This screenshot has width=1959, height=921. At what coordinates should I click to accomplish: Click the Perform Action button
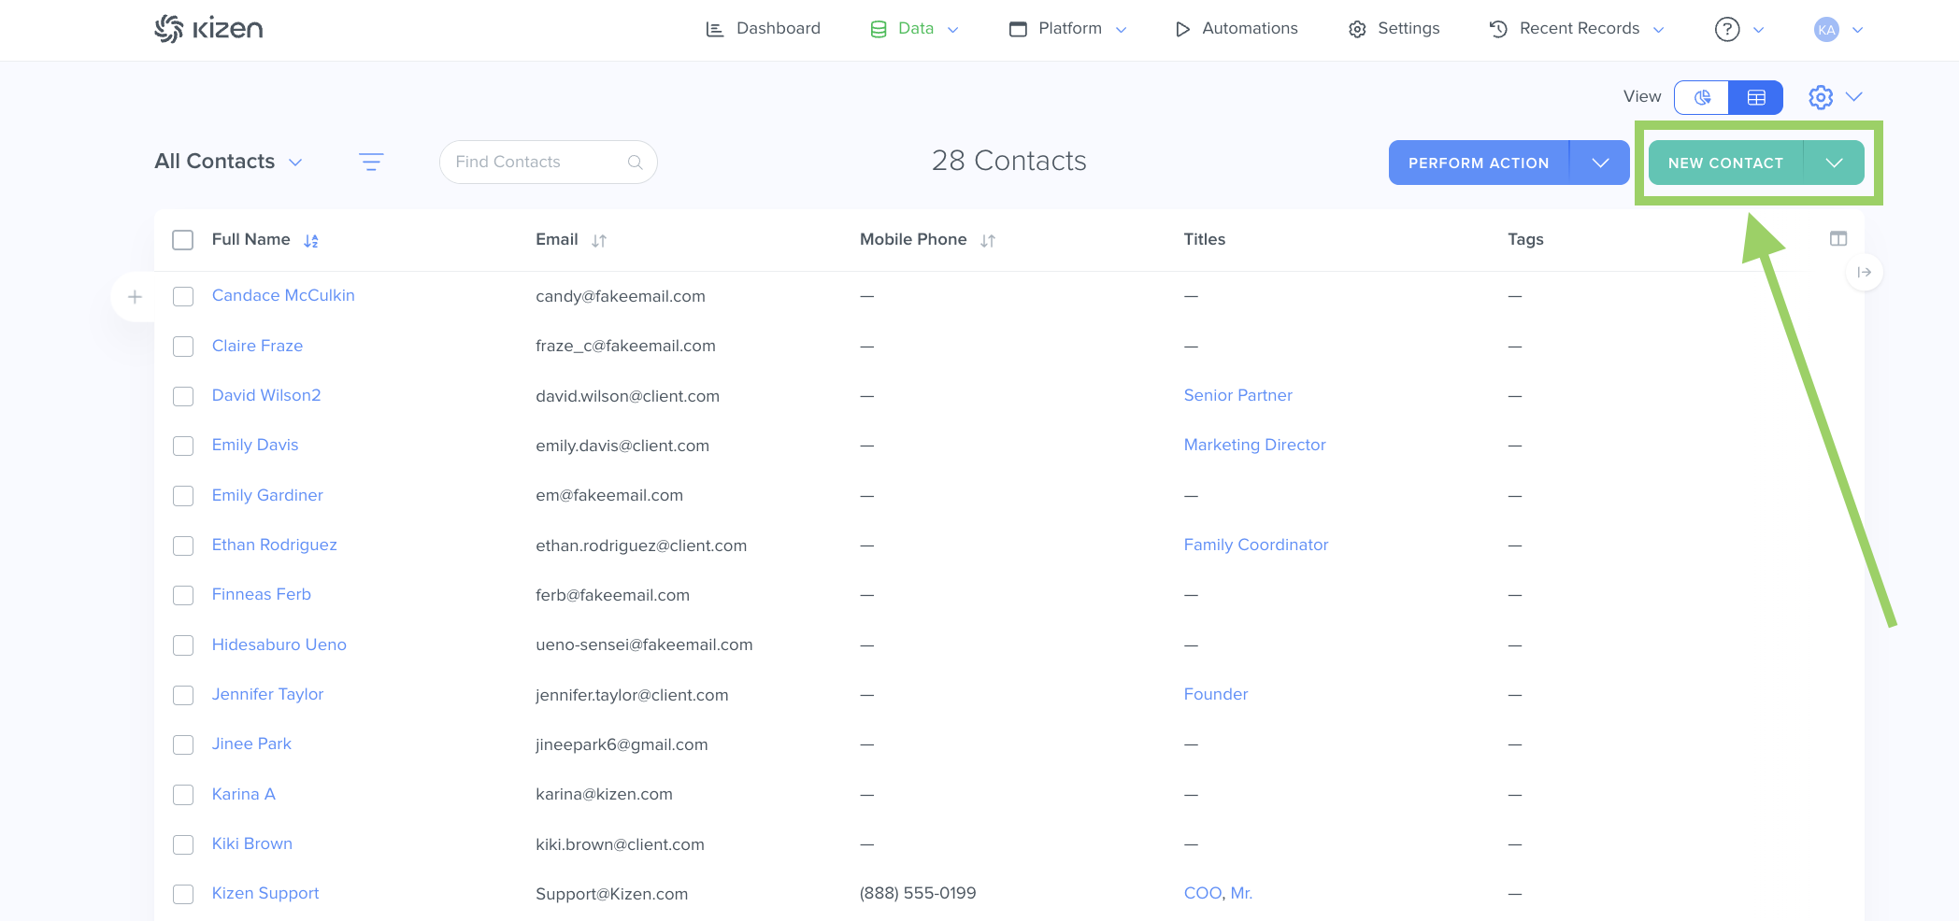pyautogui.click(x=1479, y=163)
